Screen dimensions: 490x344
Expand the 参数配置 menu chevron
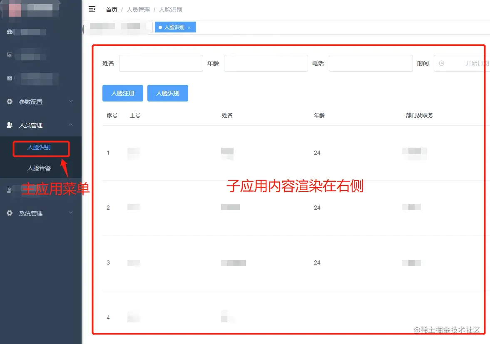[71, 101]
